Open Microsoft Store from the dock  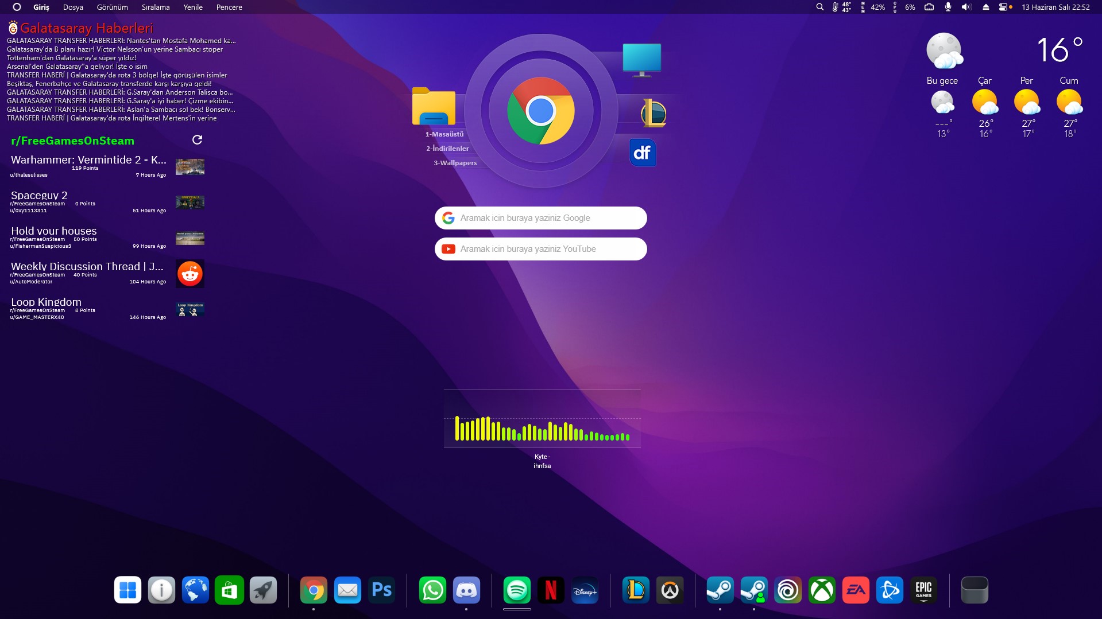[x=229, y=590]
